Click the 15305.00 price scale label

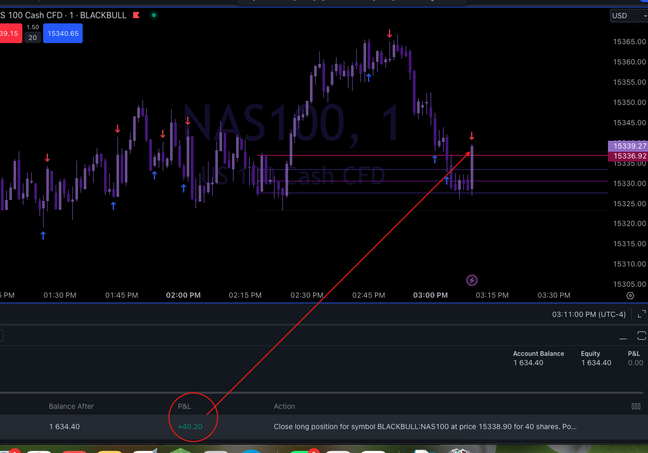(x=629, y=284)
